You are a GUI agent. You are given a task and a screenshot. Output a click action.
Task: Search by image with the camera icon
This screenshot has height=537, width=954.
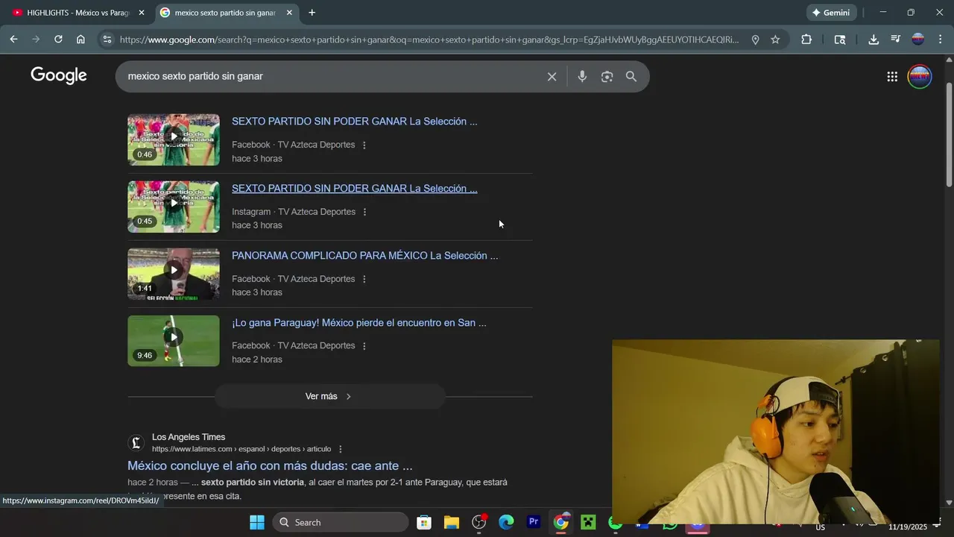pos(607,76)
